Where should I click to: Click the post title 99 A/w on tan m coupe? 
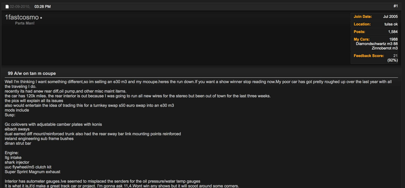[32, 73]
